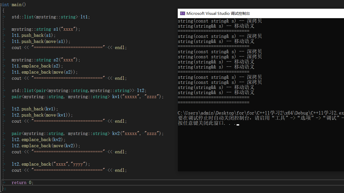Viewport: 344px width, 193px height.
Task: Click the C:\Users\admin\Desktop path line in console
Action: [261, 113]
